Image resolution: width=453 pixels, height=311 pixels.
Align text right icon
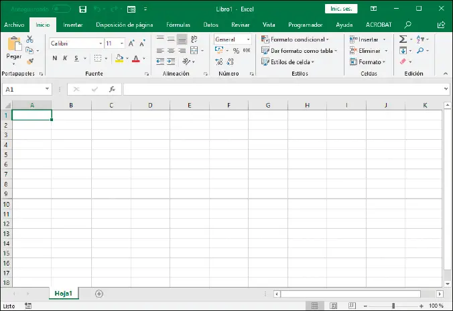(182, 51)
